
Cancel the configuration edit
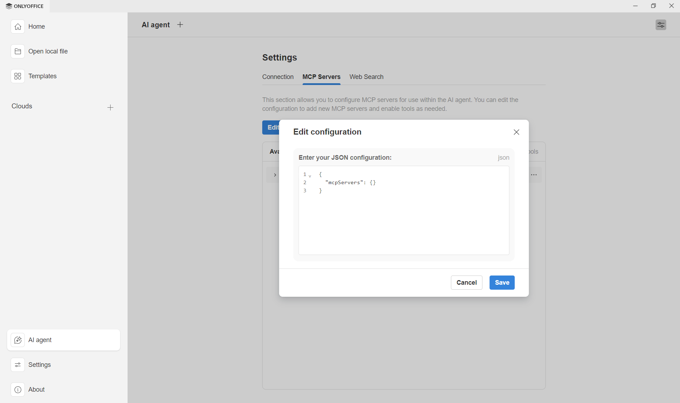[x=466, y=283]
